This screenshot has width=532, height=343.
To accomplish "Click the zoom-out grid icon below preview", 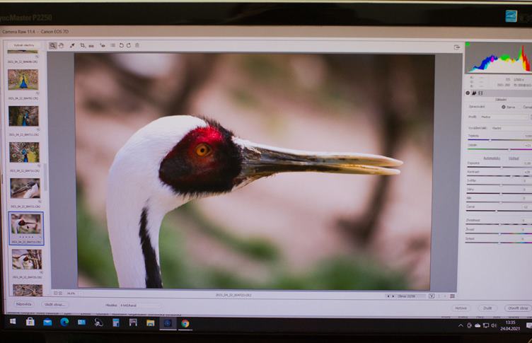I will pyautogui.click(x=56, y=293).
